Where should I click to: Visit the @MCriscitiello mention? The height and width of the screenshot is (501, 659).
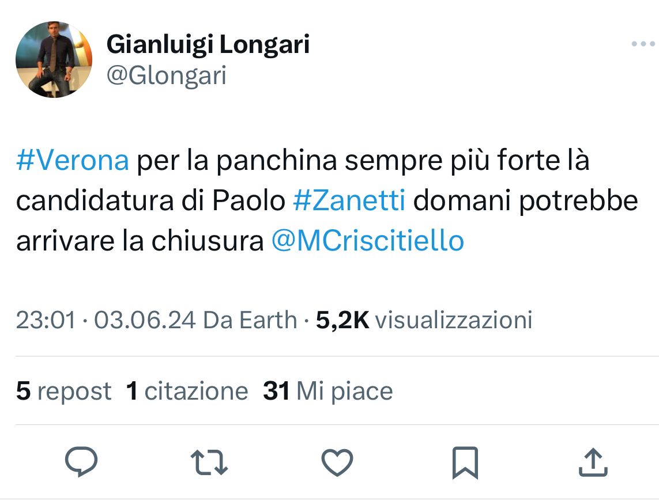[x=367, y=241]
